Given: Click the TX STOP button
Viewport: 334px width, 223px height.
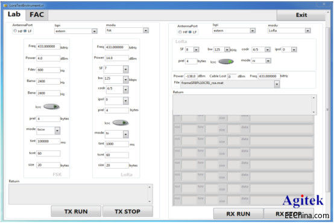Looking at the screenshot, I should (x=128, y=212).
